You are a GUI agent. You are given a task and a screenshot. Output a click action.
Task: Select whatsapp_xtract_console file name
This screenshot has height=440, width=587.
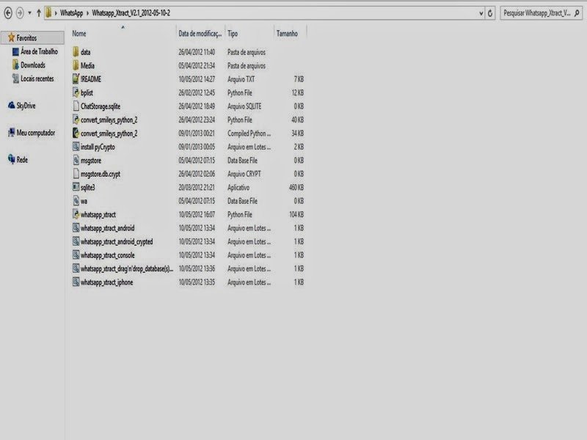point(107,255)
